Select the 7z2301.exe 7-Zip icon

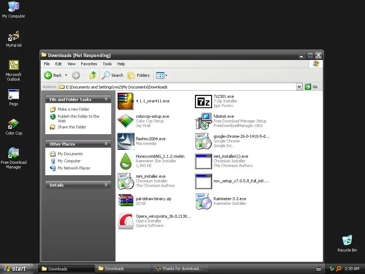pos(203,101)
